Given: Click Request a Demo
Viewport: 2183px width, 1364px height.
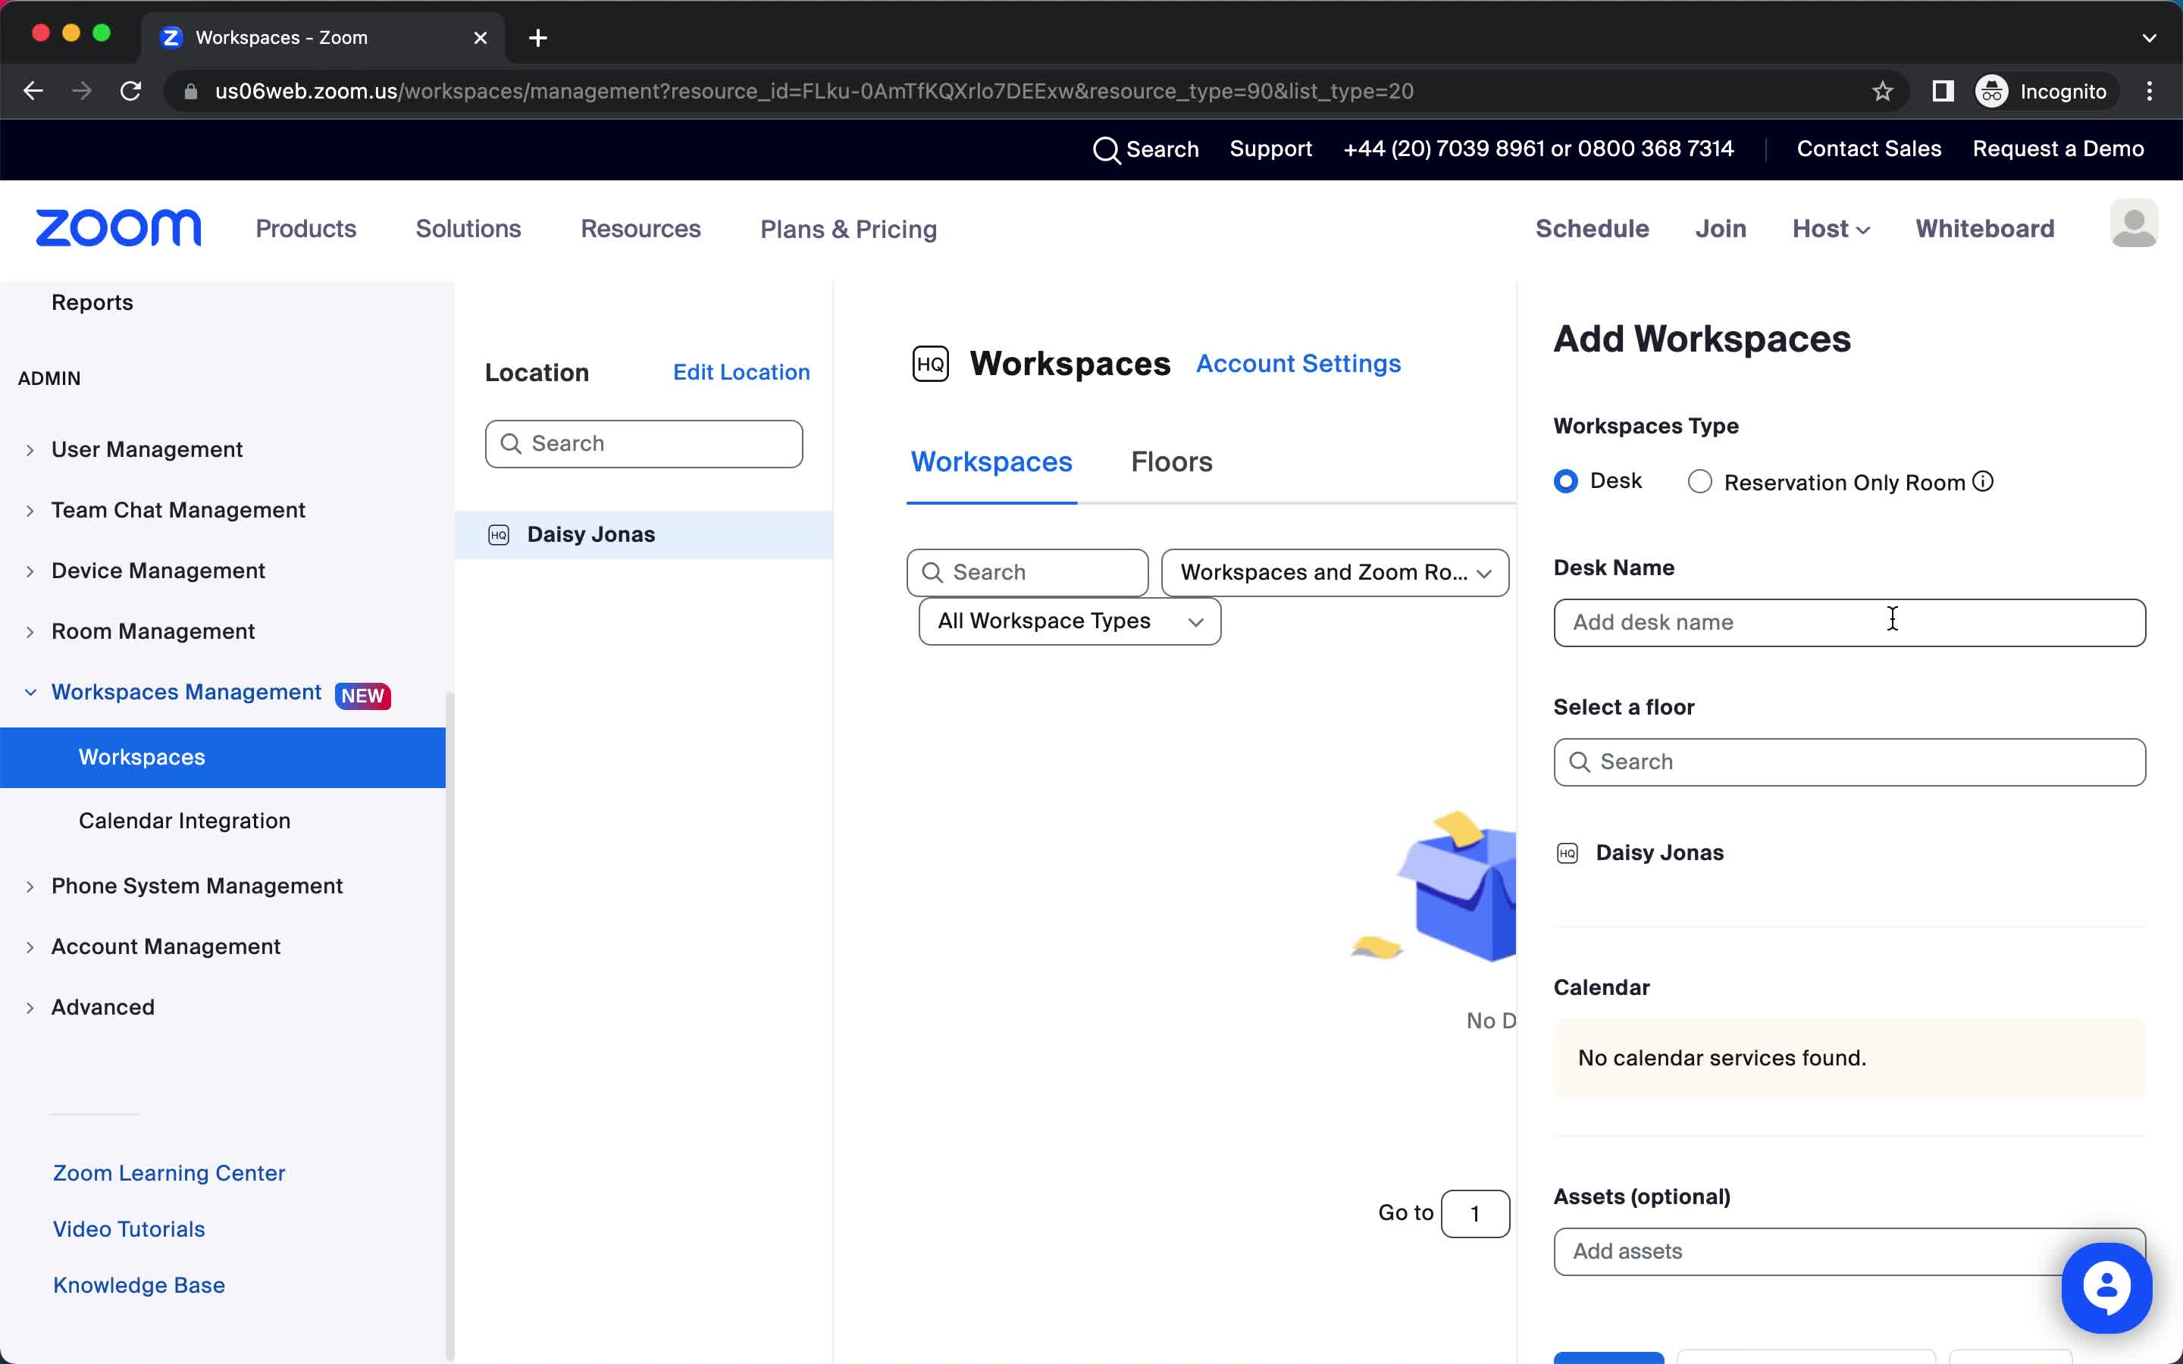Looking at the screenshot, I should (2058, 149).
